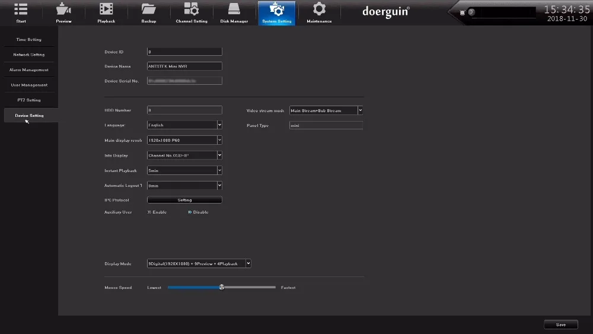Click the HDD Number field

184,110
